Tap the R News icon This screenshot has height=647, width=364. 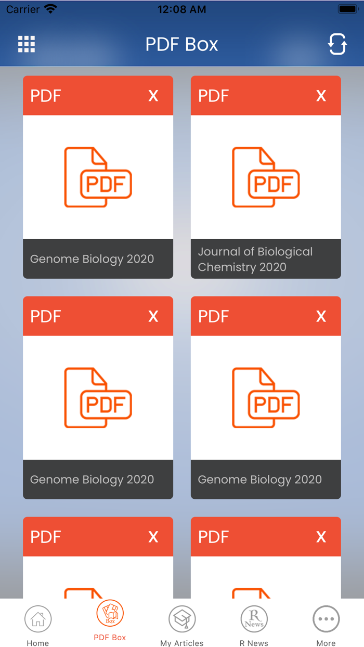254,619
